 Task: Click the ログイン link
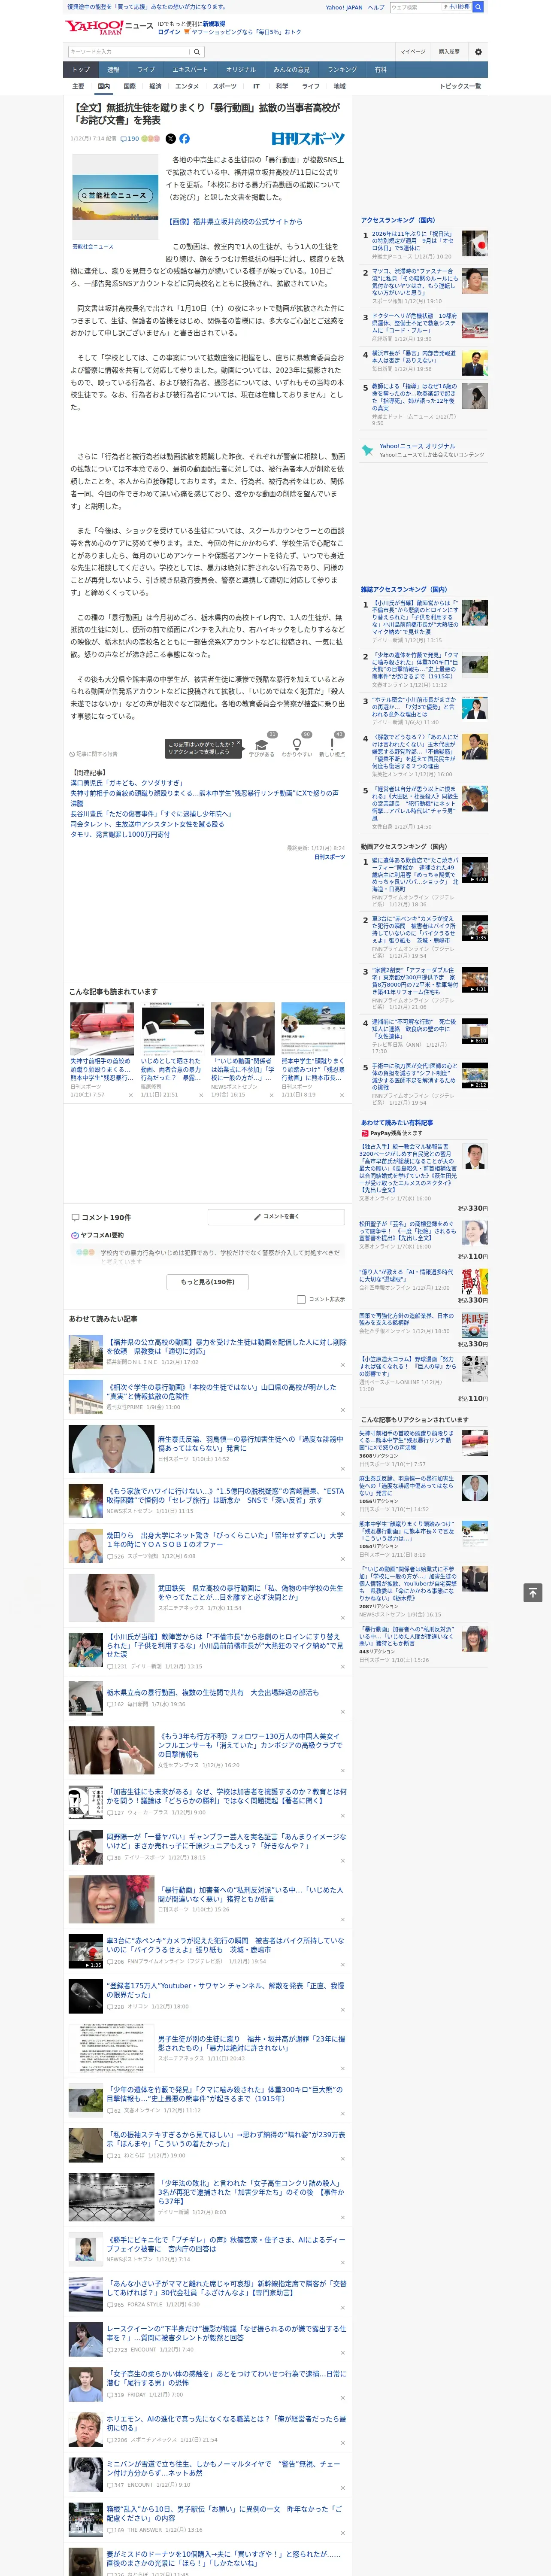coord(169,32)
